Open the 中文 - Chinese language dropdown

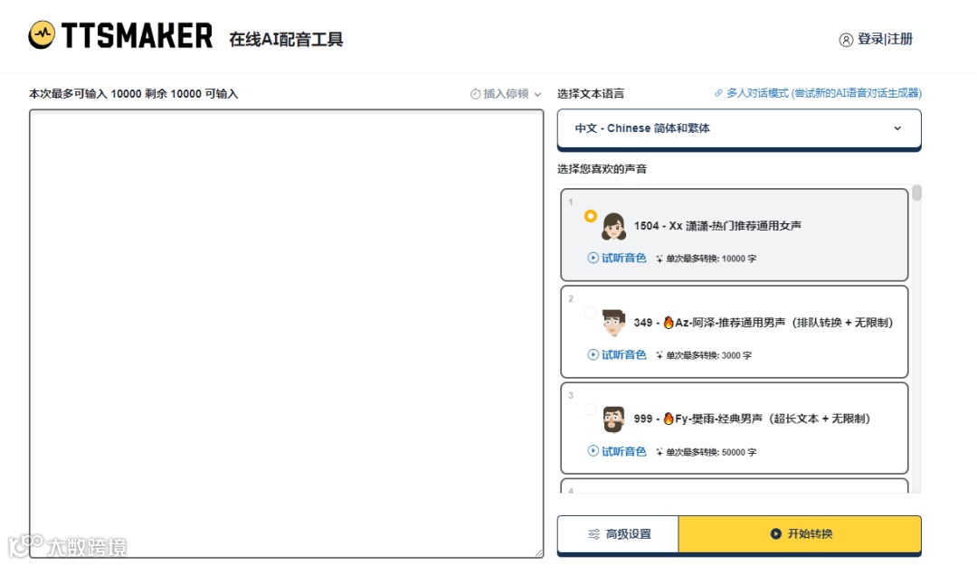739,128
